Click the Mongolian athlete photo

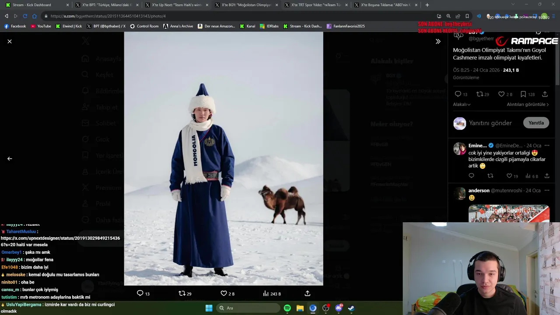[224, 158]
